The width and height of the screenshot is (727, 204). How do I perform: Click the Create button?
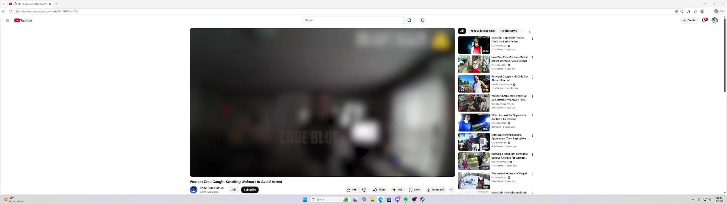click(x=689, y=20)
